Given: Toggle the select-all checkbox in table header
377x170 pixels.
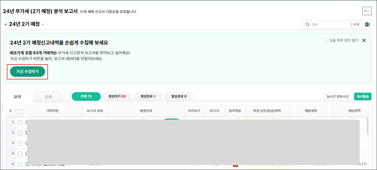Looking at the screenshot, I should [x=20, y=111].
